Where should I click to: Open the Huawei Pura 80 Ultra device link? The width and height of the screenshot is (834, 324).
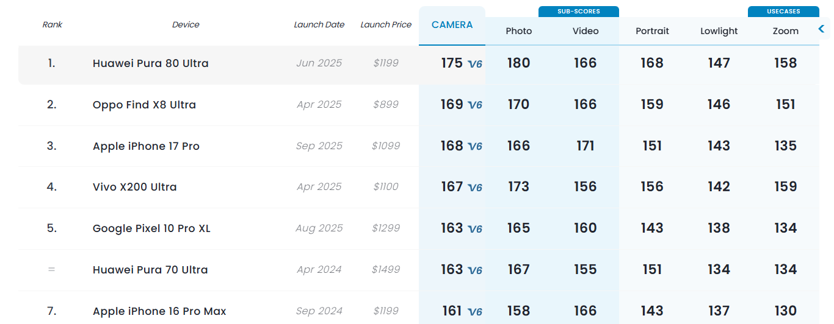click(150, 63)
